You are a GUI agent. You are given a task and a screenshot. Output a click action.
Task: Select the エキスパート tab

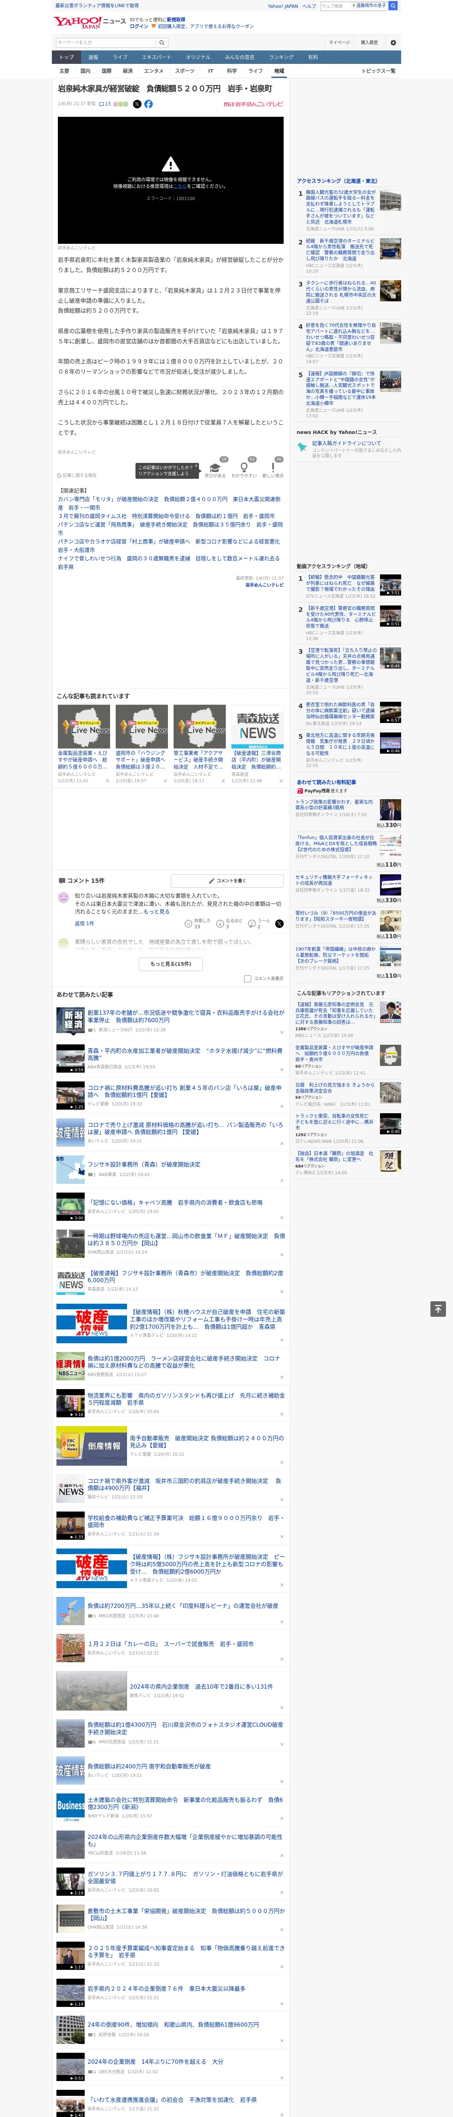tap(156, 58)
